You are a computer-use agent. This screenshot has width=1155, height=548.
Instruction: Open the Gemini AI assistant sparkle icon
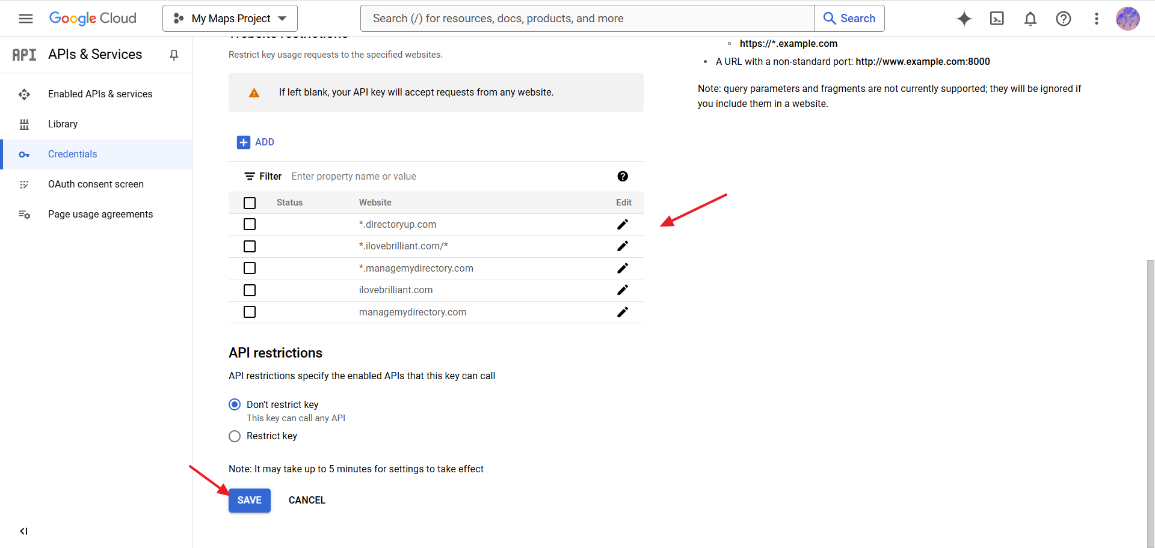(x=964, y=19)
